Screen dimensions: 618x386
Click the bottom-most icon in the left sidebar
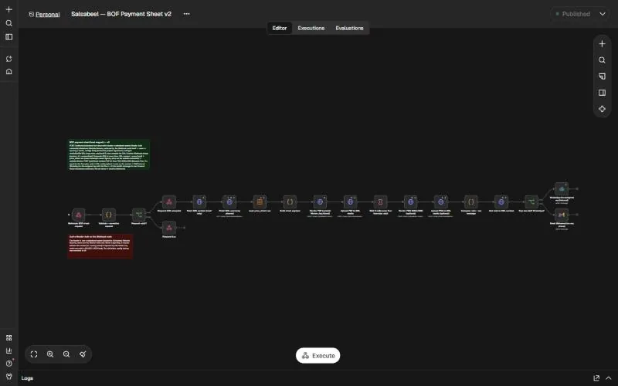(x=9, y=376)
